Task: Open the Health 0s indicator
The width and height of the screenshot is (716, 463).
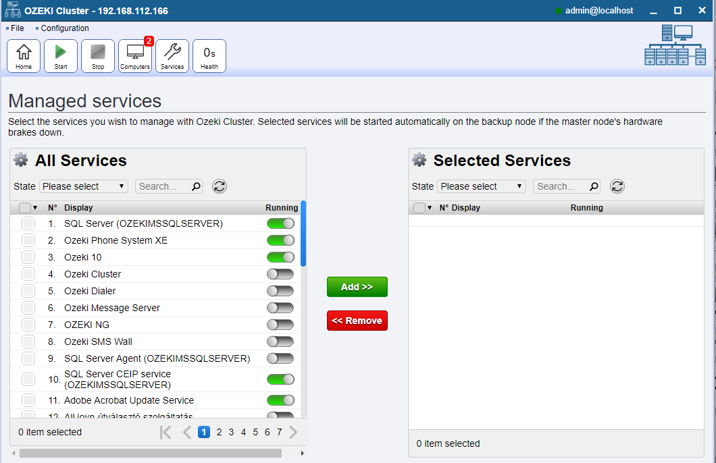Action: pyautogui.click(x=209, y=56)
